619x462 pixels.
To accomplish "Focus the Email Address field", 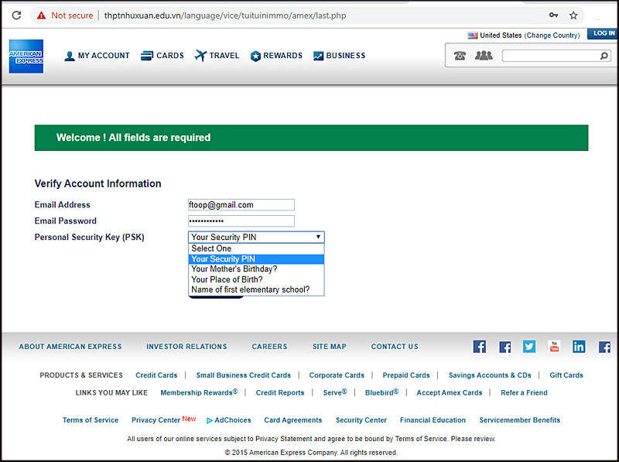I will pyautogui.click(x=241, y=204).
